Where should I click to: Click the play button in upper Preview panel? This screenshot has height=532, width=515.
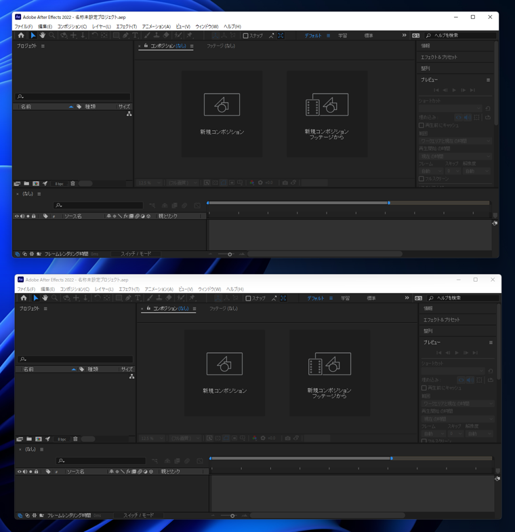[x=454, y=90]
